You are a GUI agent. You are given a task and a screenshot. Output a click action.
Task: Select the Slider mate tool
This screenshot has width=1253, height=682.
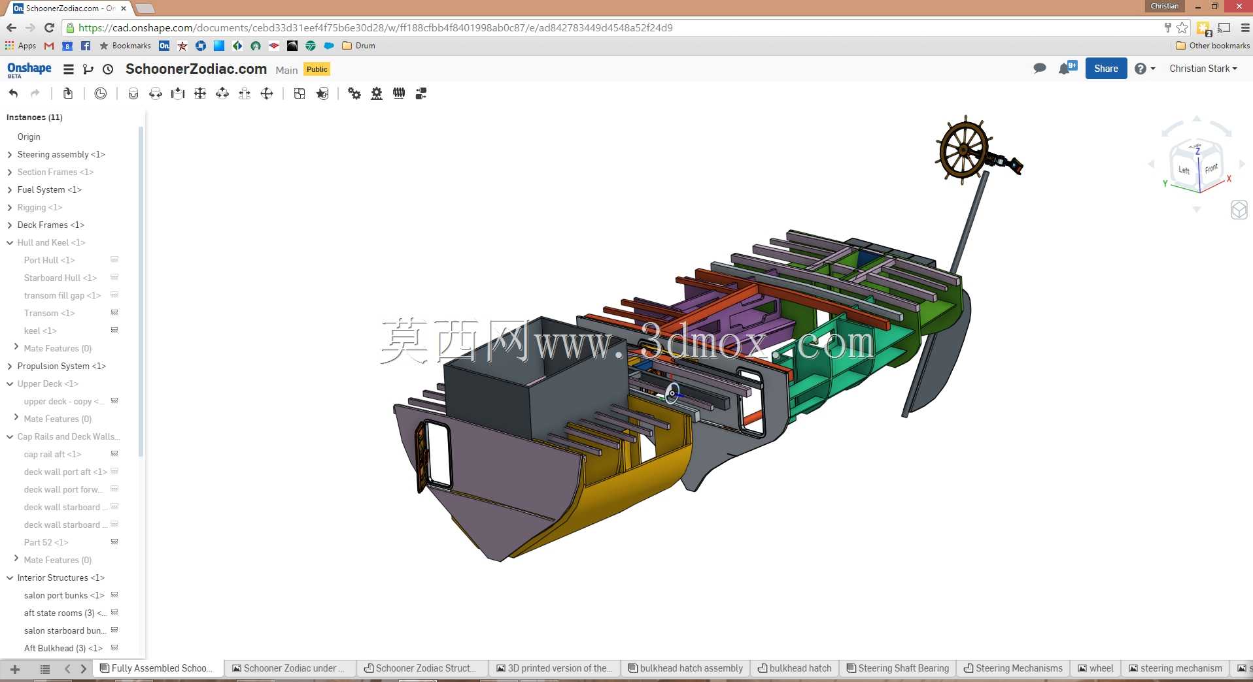[178, 93]
